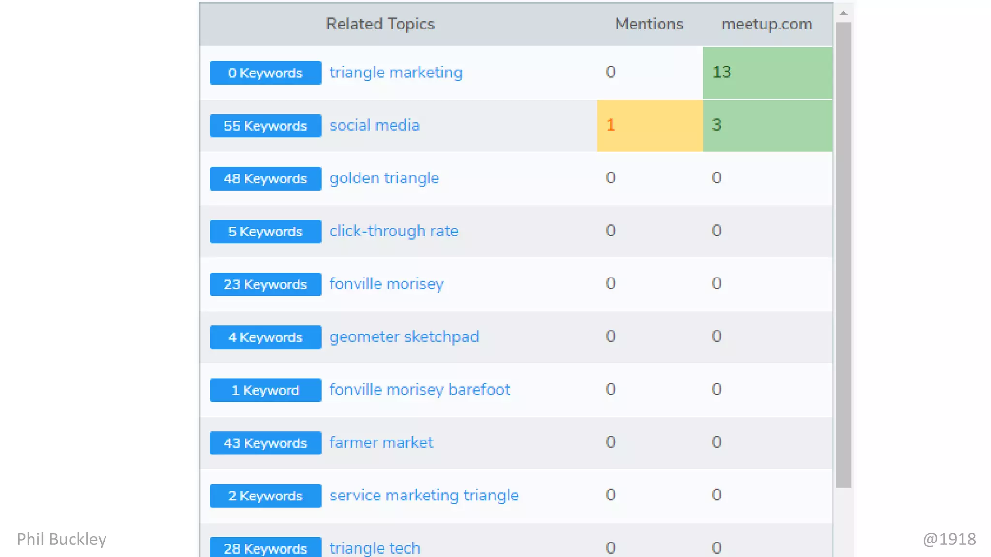The width and height of the screenshot is (991, 557).
Task: Click the green '13' meetup.com cell
Action: tap(767, 73)
